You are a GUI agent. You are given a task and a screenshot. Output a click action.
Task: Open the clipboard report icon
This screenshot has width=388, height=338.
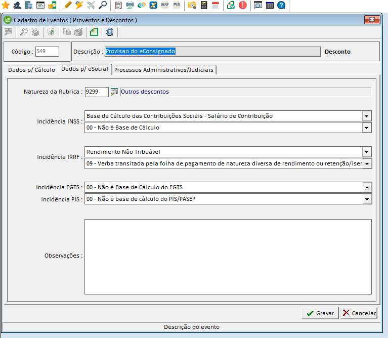click(118, 5)
